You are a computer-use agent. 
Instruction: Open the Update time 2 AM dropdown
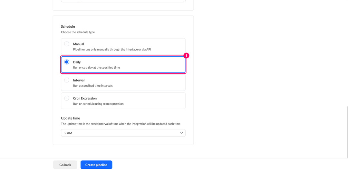pos(123,133)
